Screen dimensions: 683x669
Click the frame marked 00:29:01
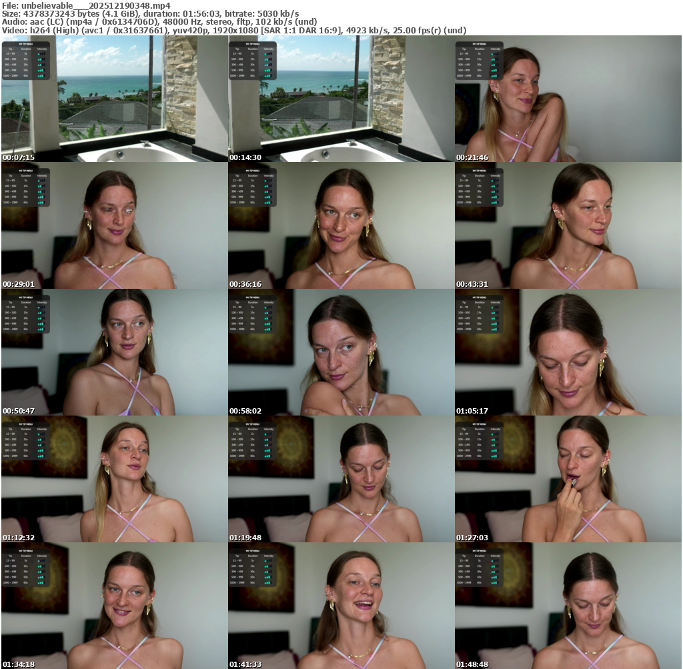[x=114, y=225]
